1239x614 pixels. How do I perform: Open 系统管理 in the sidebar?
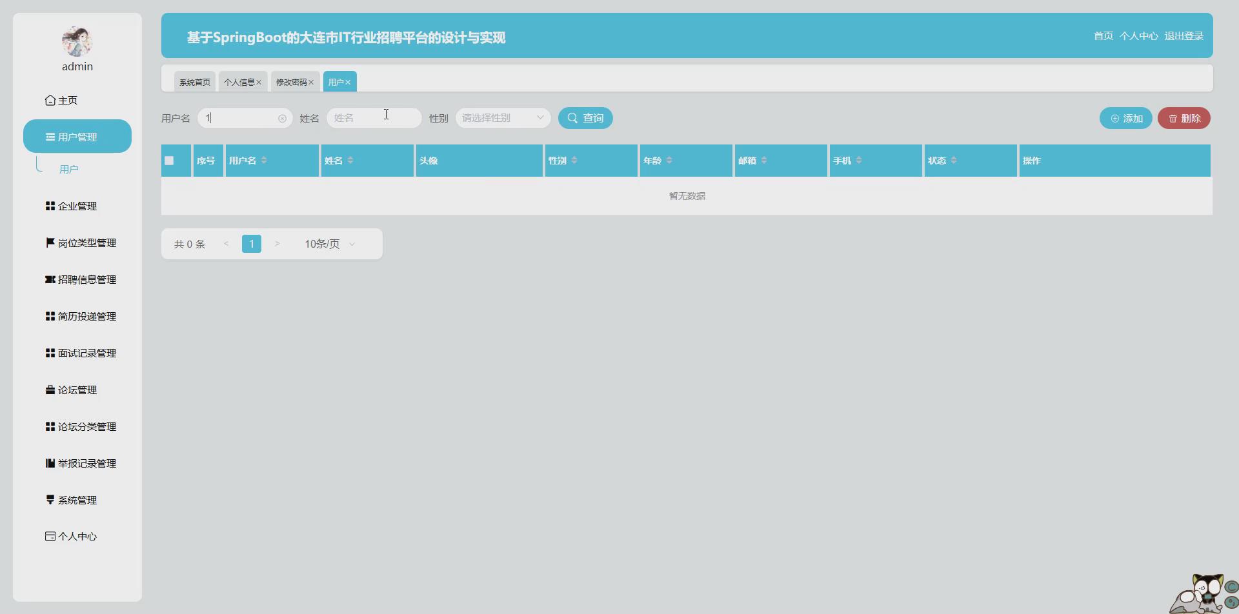[x=77, y=500]
